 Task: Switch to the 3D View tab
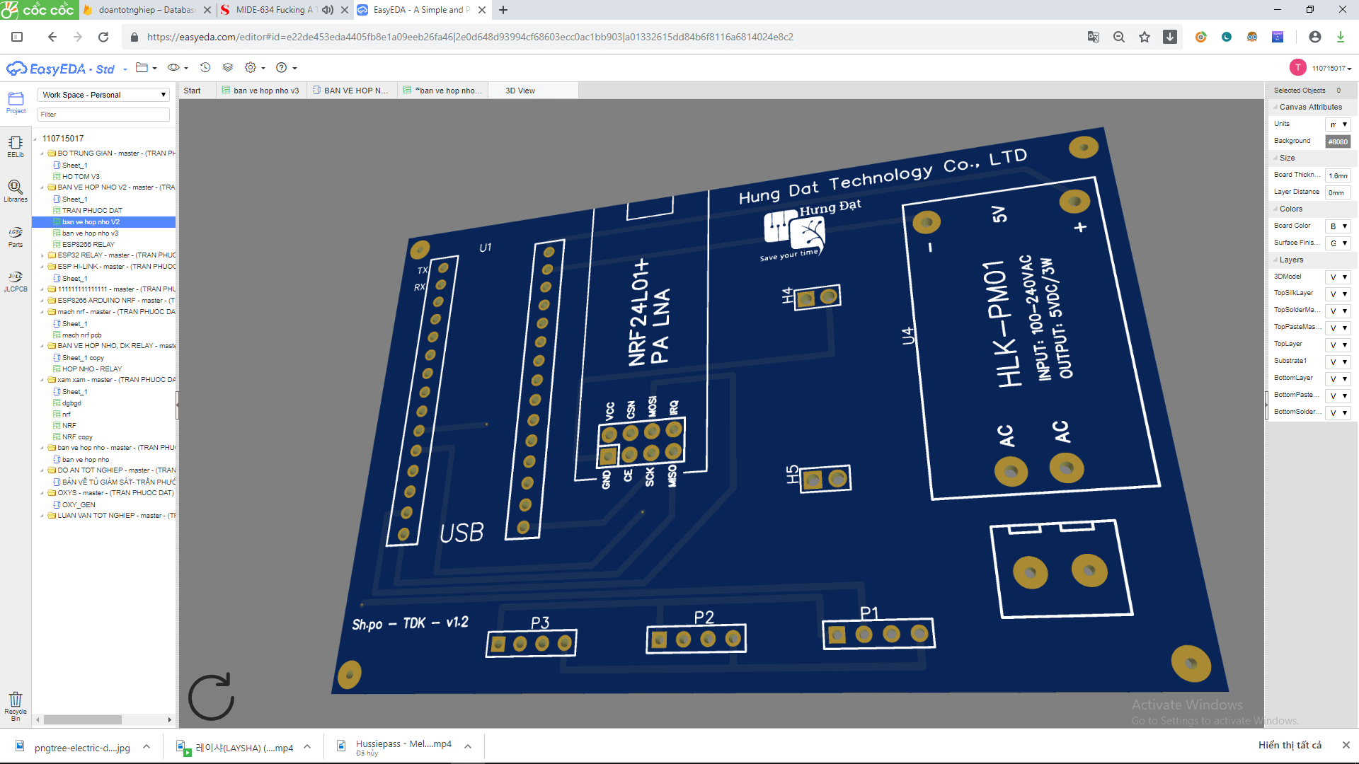click(x=520, y=91)
